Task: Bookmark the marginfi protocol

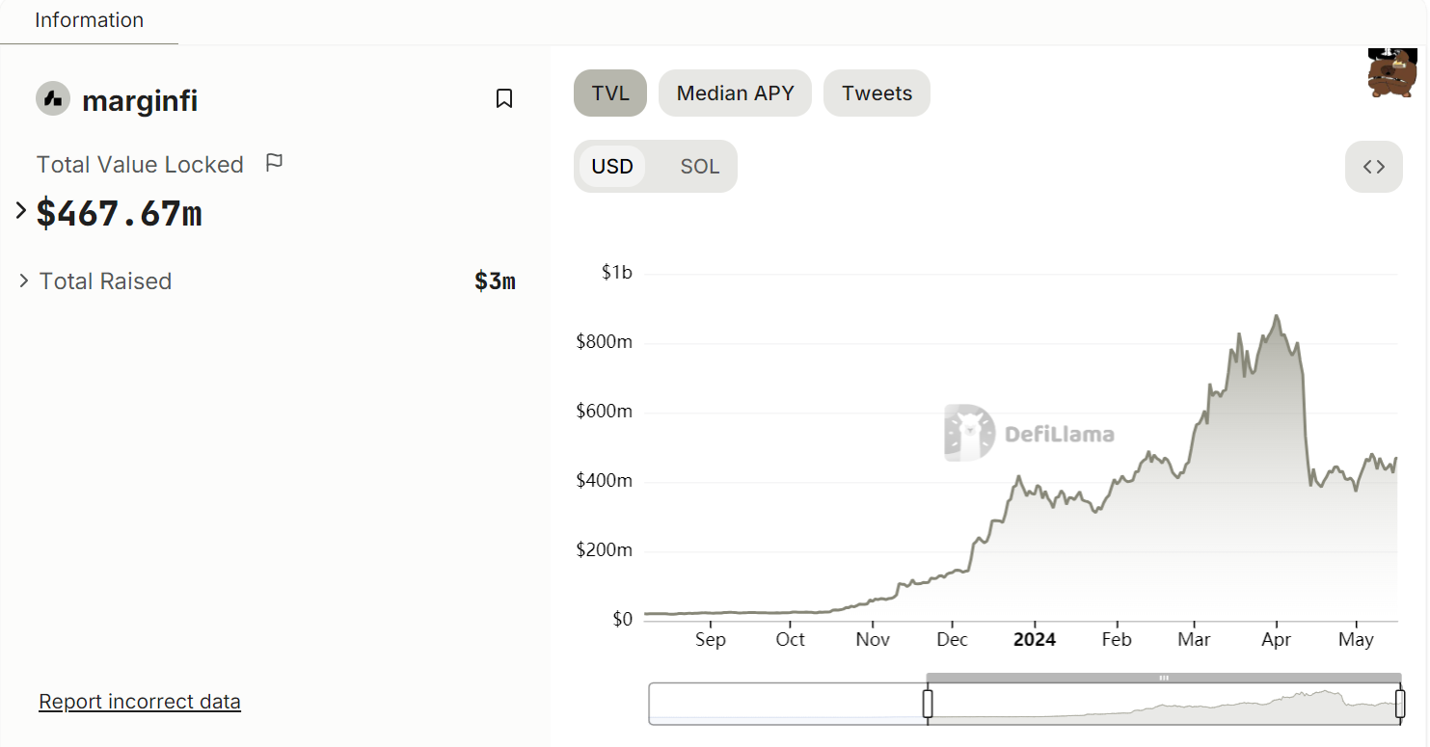Action: point(503,98)
